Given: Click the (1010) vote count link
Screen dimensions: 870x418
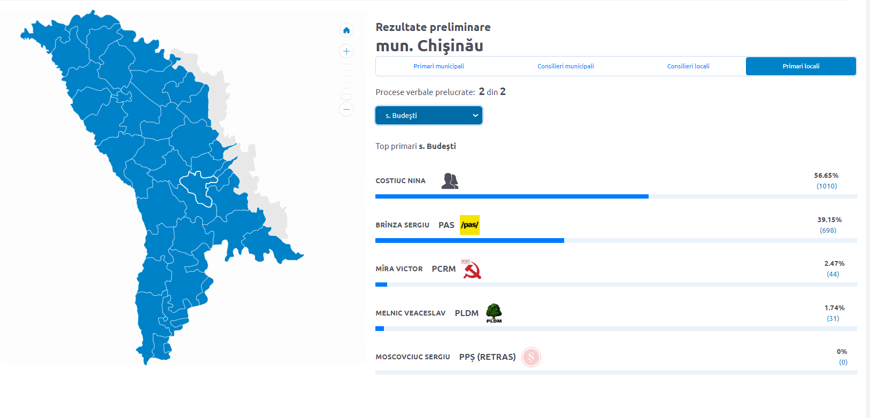Looking at the screenshot, I should click(x=827, y=186).
